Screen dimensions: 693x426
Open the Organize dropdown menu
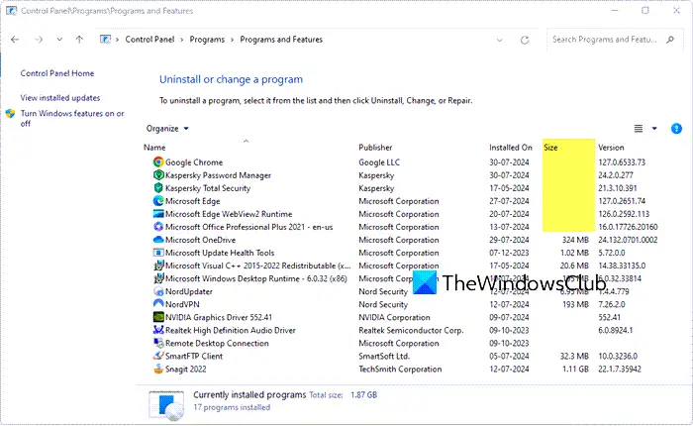click(x=167, y=128)
